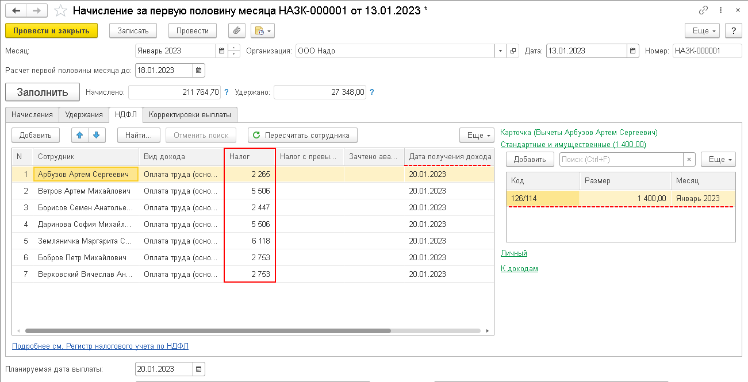Viewport: 748px width, 382px height.
Task: Add a row to the НДФЛ table
Action: click(36, 136)
